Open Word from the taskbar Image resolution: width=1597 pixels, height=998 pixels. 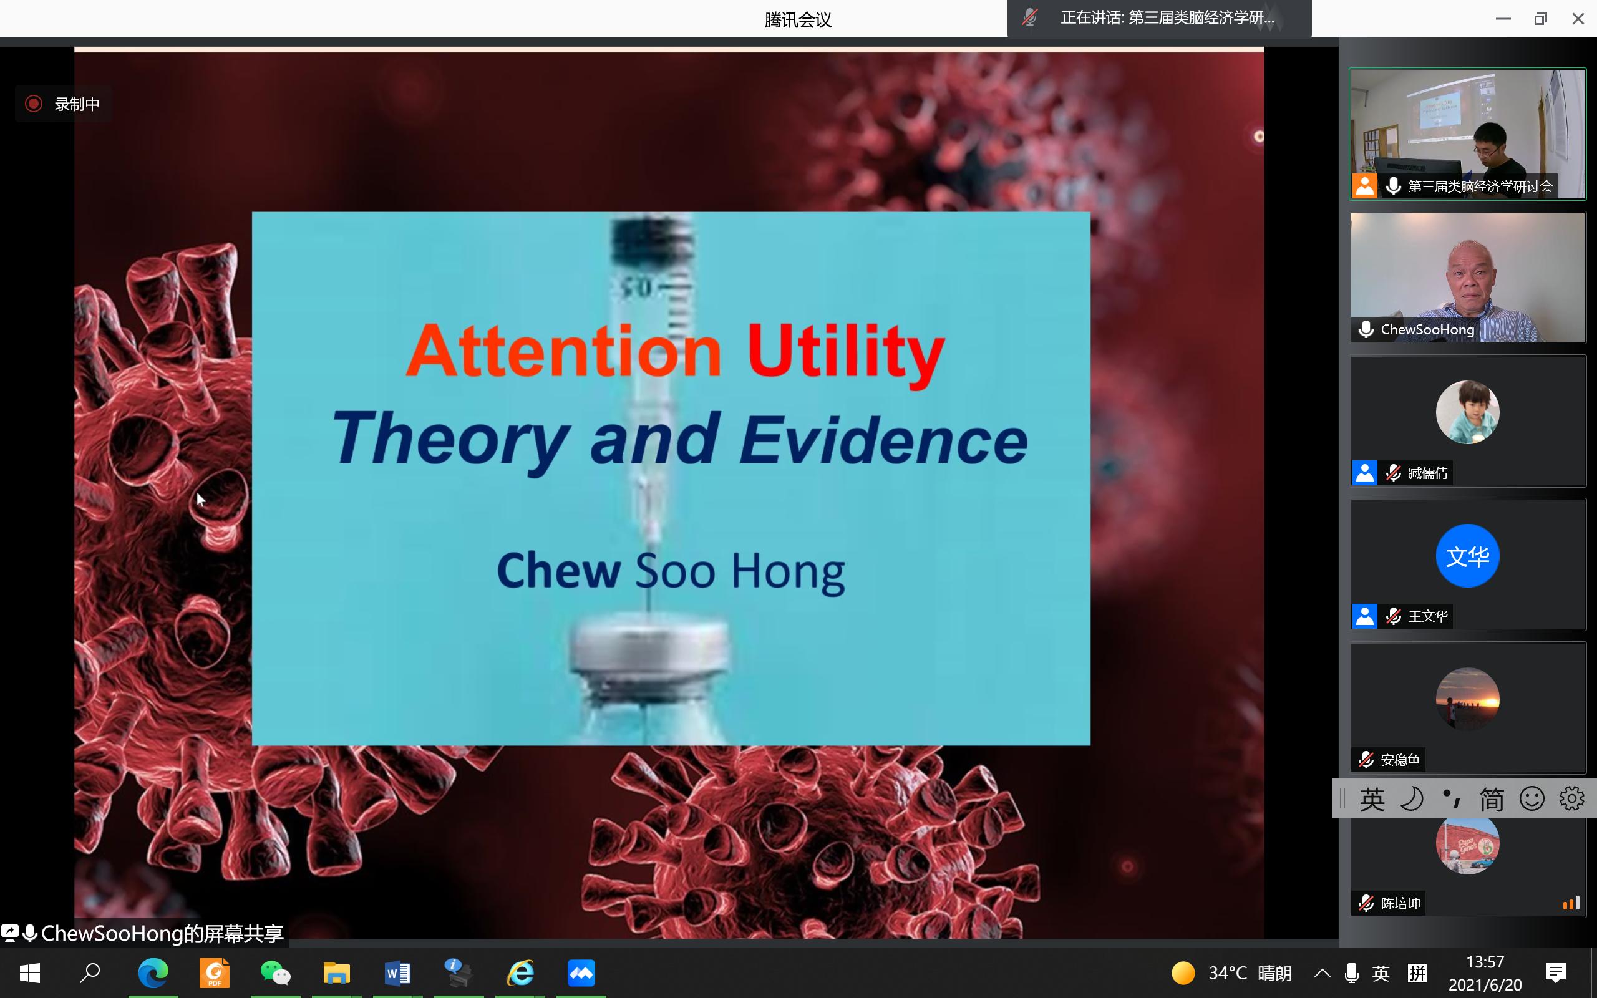(397, 973)
